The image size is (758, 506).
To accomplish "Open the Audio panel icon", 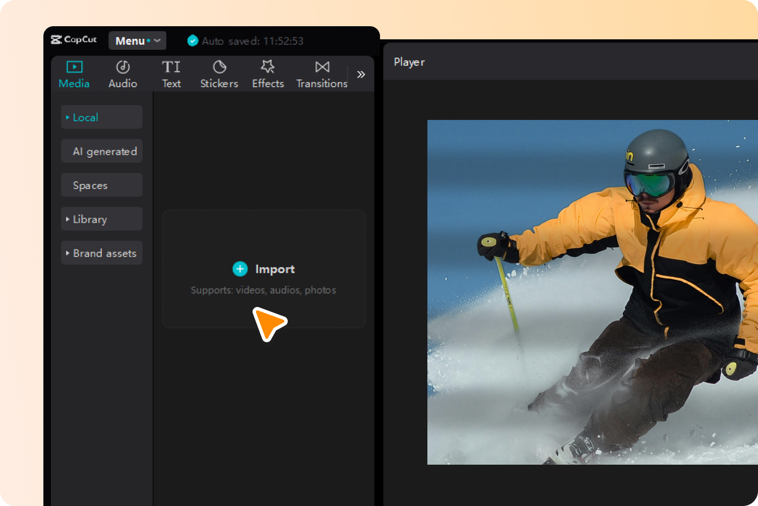I will click(122, 67).
